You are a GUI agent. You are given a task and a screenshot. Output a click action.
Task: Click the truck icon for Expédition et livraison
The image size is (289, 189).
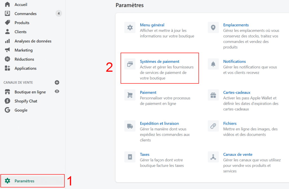pyautogui.click(x=130, y=126)
